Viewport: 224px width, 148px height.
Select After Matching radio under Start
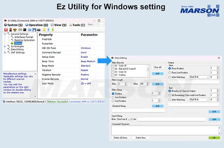coord(170,77)
